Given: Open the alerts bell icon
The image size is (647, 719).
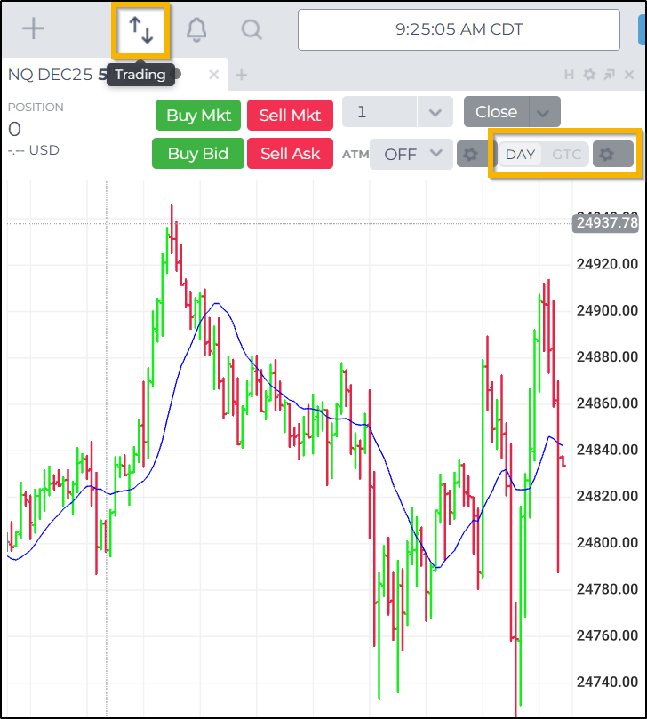Looking at the screenshot, I should [196, 30].
